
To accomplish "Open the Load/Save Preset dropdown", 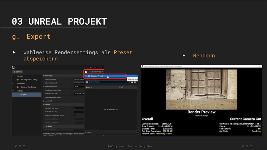I will pos(94,72).
